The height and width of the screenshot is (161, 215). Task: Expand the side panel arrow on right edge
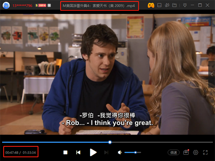(212, 73)
